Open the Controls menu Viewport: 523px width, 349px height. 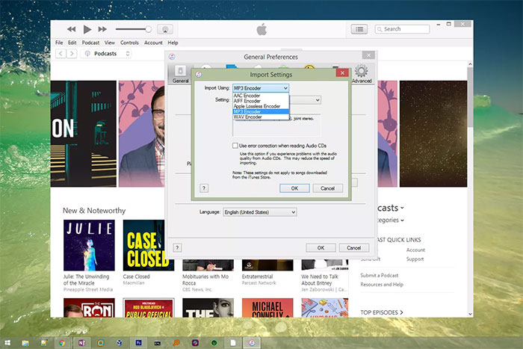point(129,43)
